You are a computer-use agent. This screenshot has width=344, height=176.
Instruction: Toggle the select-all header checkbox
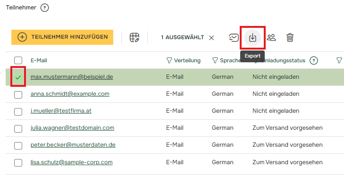click(18, 60)
